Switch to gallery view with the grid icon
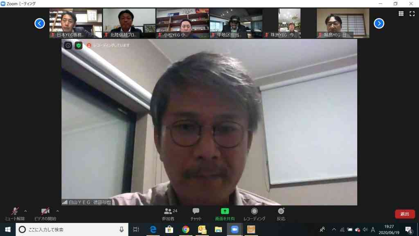Viewport: 419px width, 236px height. click(x=401, y=14)
